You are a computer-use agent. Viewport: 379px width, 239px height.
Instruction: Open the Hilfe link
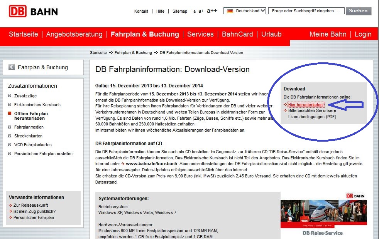pyautogui.click(x=160, y=11)
